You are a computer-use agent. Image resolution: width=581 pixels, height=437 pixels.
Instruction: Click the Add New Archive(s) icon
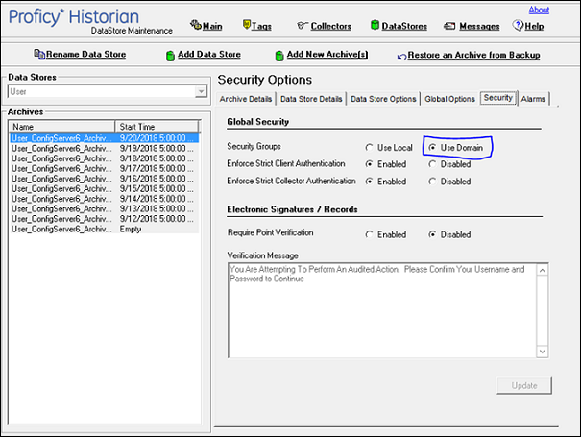point(279,56)
